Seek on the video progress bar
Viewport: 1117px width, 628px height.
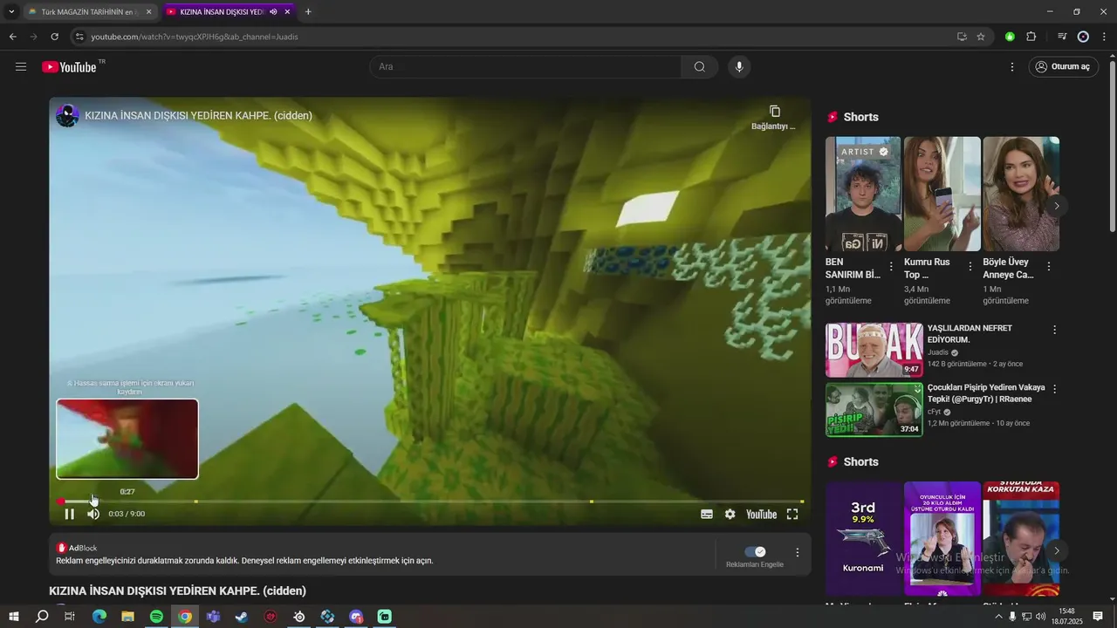coord(430,502)
